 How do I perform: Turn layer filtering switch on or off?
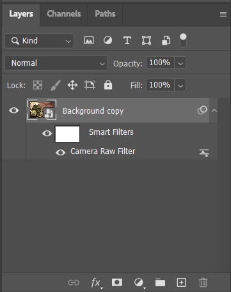[183, 40]
